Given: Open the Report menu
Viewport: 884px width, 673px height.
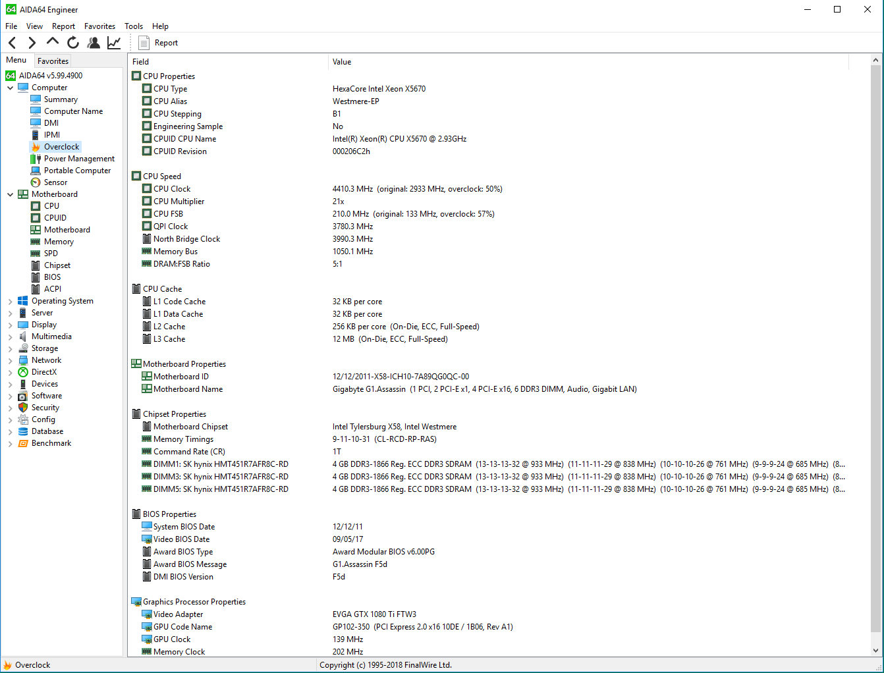Looking at the screenshot, I should point(63,26).
